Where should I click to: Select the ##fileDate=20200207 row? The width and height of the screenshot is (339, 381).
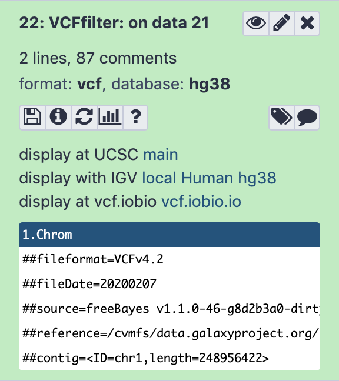click(169, 284)
